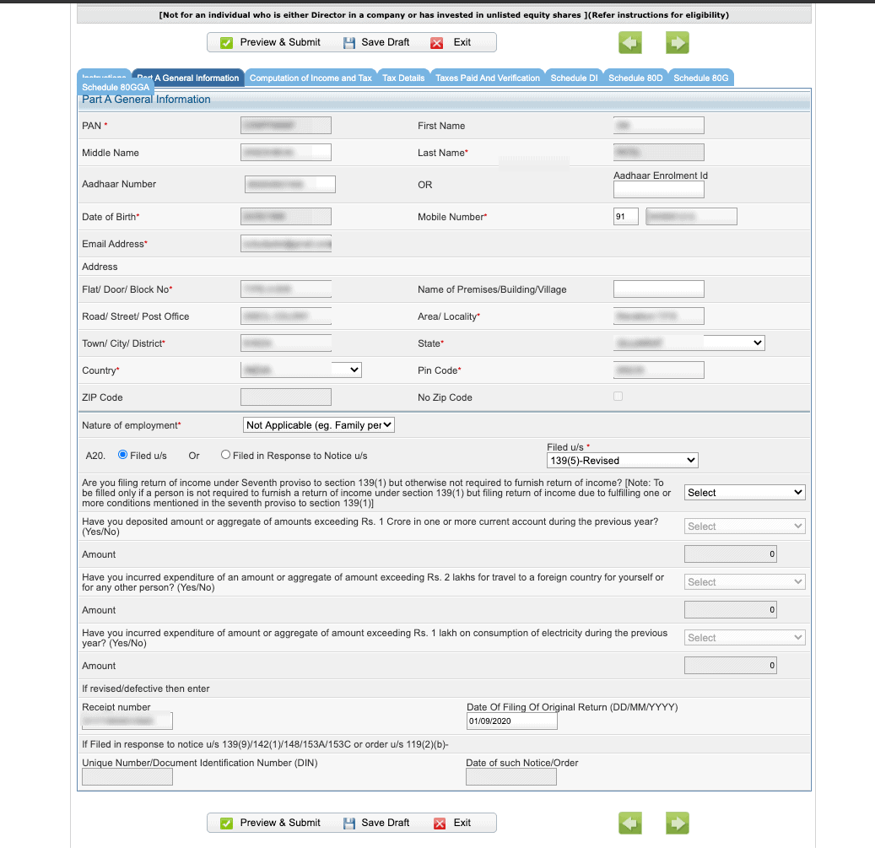Open Taxes Paid And Verification tab
This screenshot has width=875, height=848.
point(488,78)
